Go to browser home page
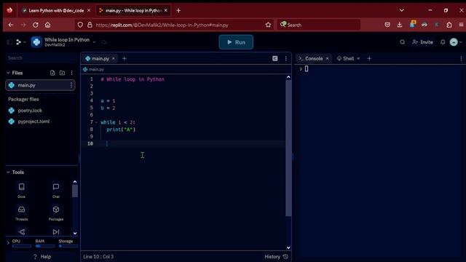 (x=47, y=25)
